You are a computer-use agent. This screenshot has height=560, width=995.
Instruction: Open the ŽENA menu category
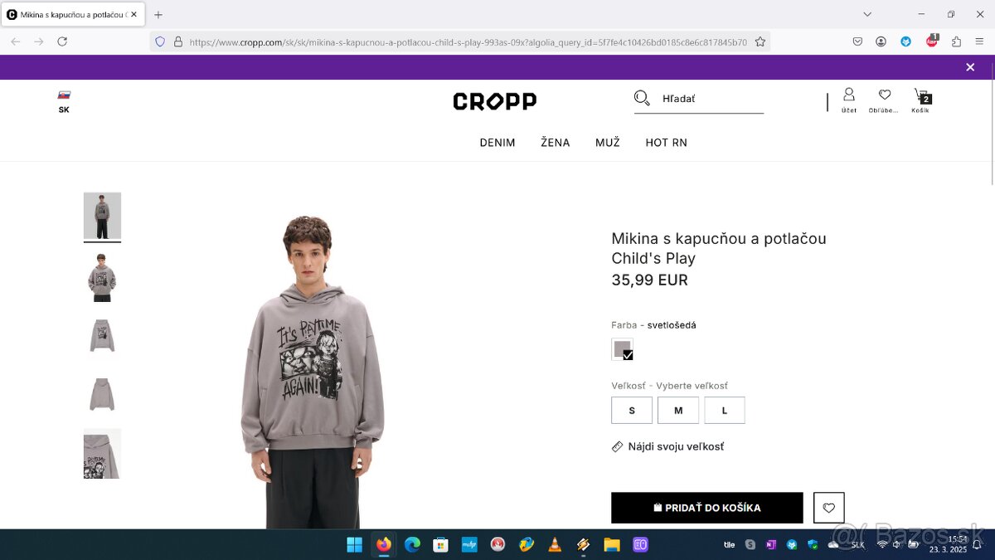[x=556, y=143]
